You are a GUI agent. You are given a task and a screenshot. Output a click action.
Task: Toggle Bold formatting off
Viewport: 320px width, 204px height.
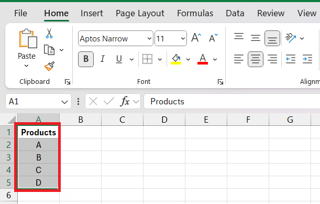[x=86, y=59]
